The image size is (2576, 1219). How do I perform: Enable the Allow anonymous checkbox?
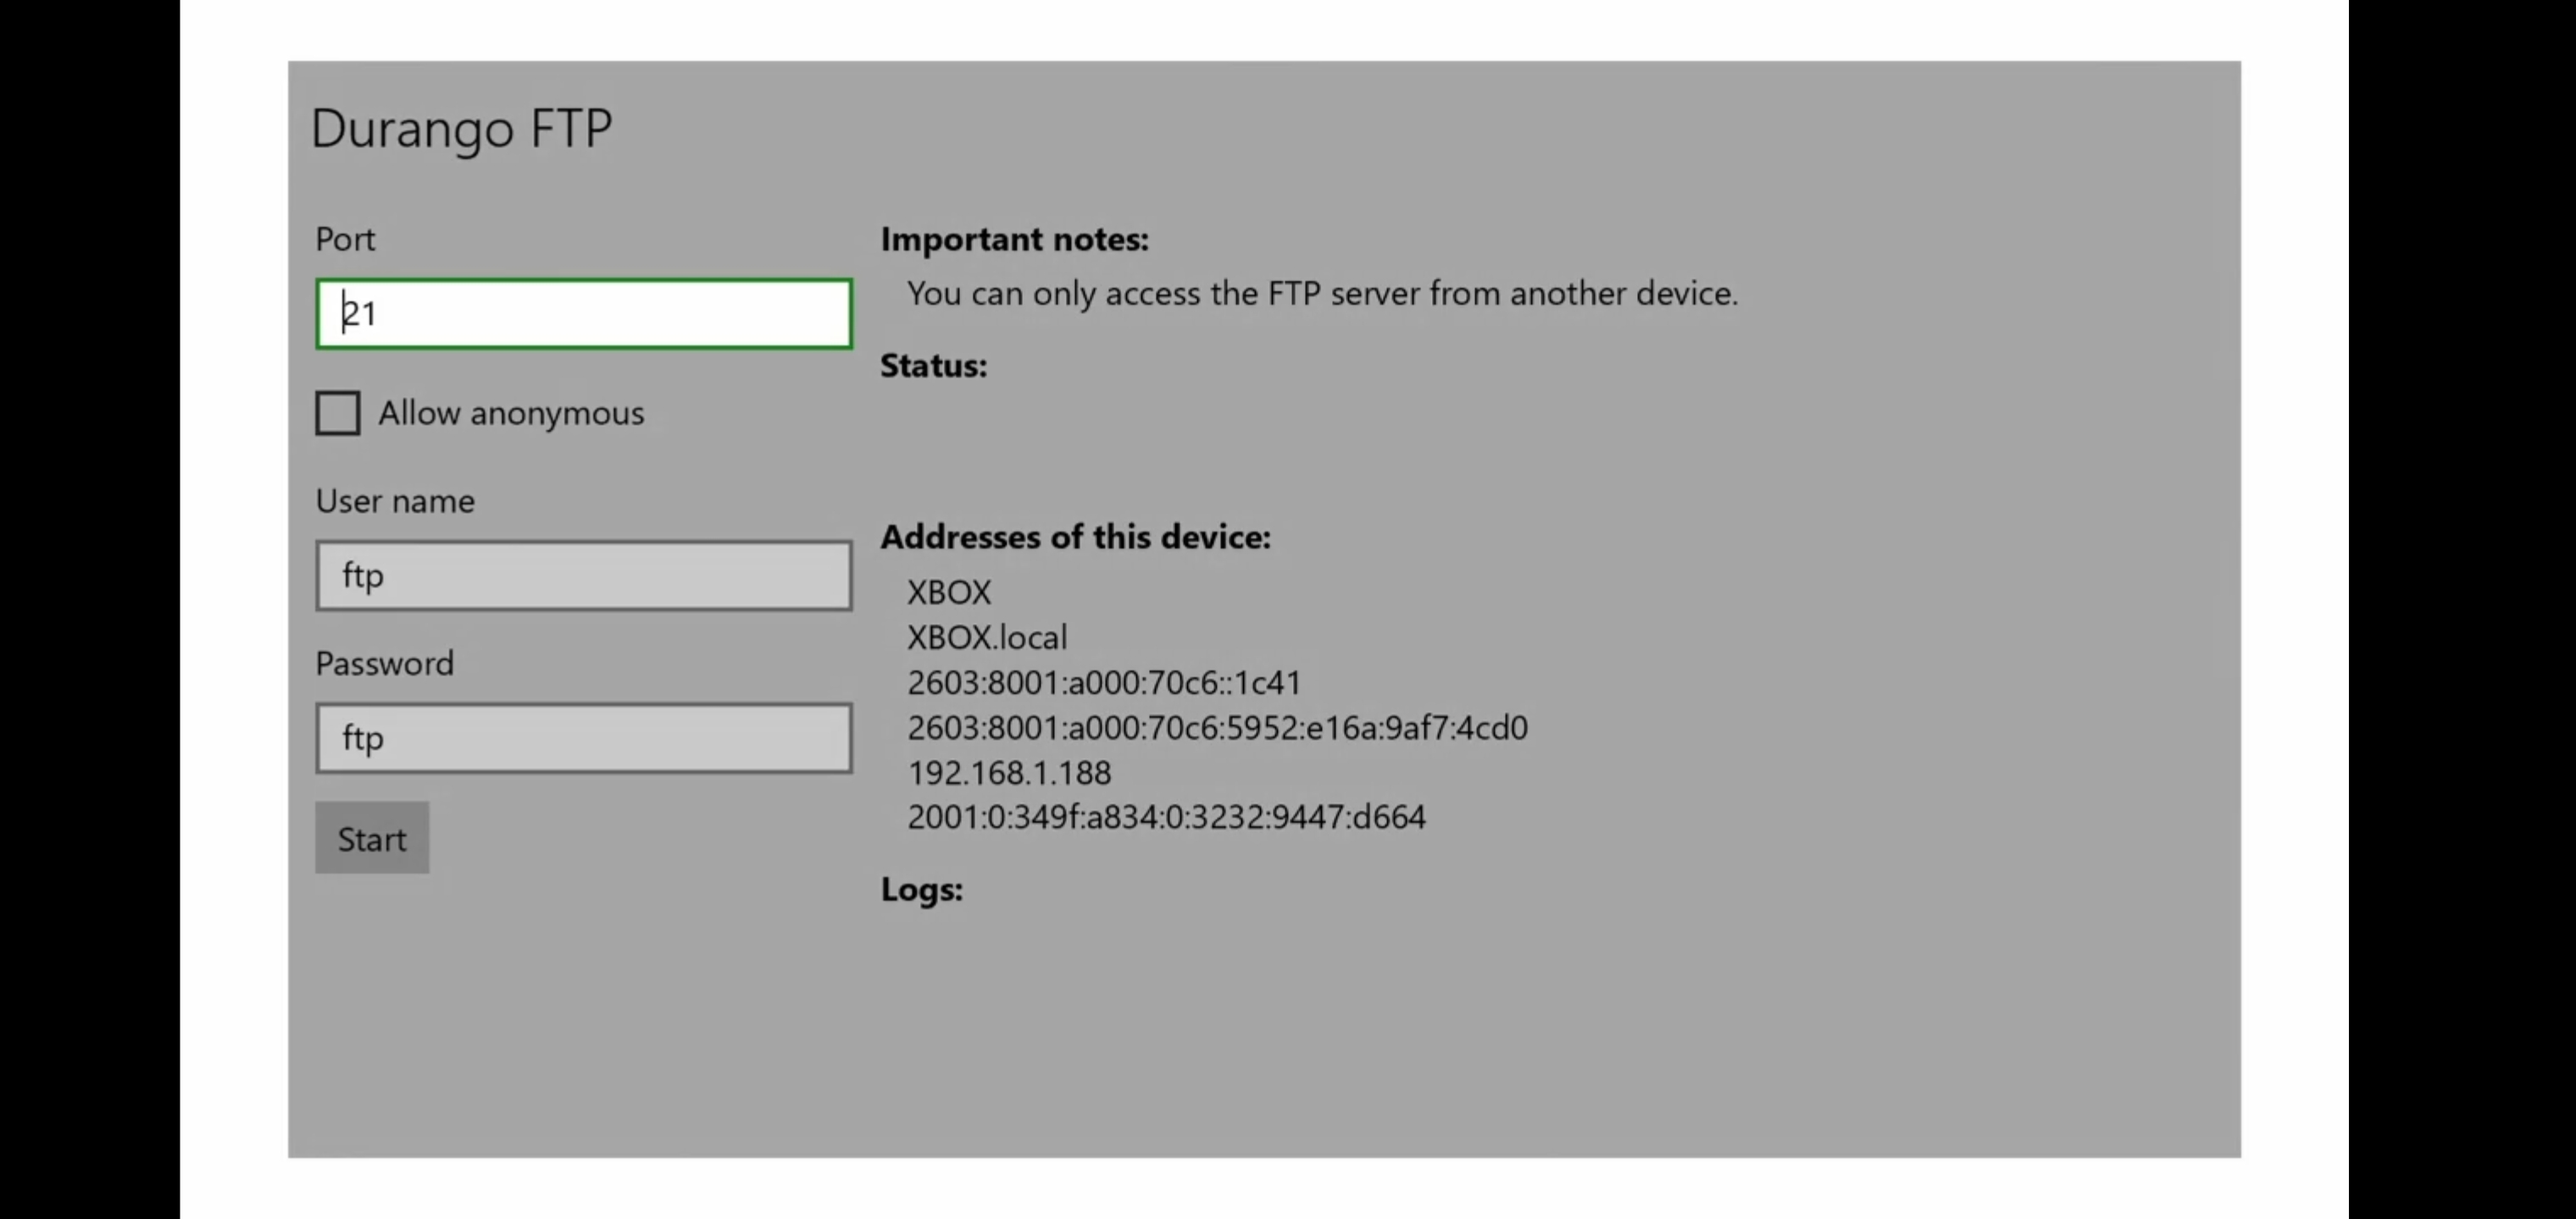(x=338, y=412)
